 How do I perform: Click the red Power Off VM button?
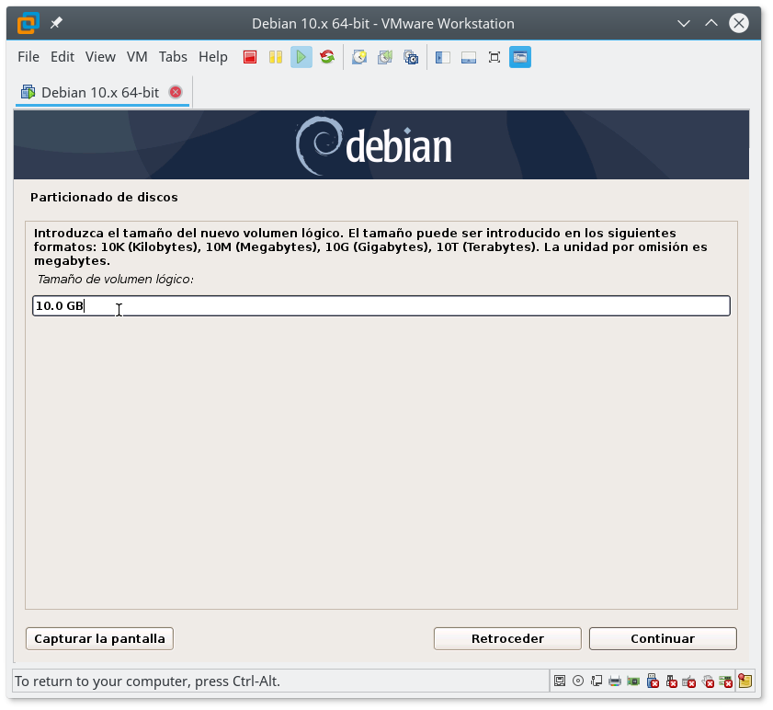250,57
